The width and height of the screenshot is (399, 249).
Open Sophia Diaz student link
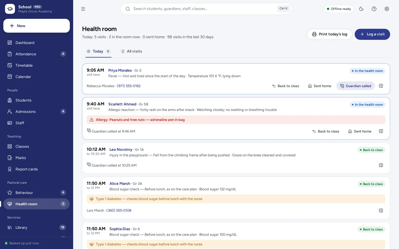pyautogui.click(x=120, y=229)
